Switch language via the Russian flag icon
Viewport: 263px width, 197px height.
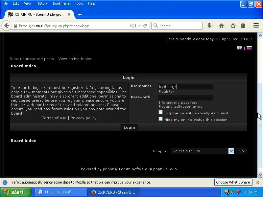pyautogui.click(x=249, y=48)
